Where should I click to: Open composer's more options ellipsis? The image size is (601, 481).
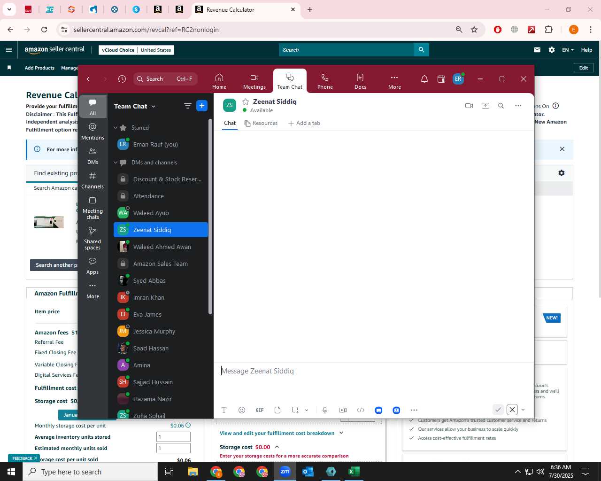(414, 410)
